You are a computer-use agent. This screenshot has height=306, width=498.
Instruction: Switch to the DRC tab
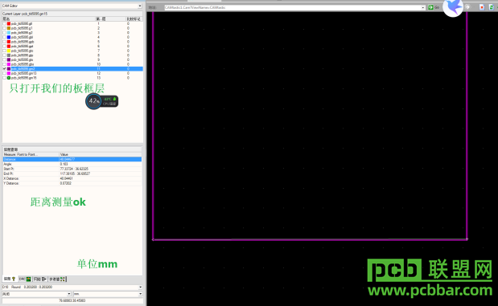tap(25, 279)
